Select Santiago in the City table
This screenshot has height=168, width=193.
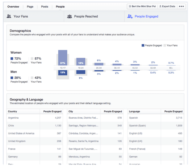(82, 125)
